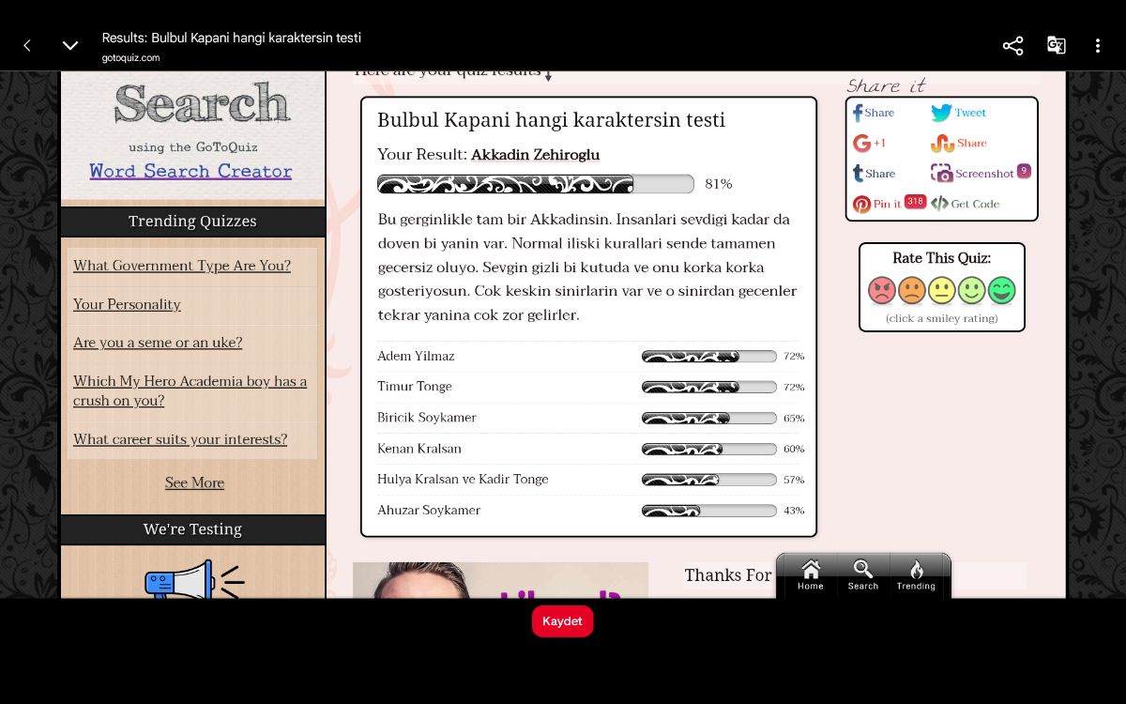Click the red Kaydet button

tap(563, 621)
